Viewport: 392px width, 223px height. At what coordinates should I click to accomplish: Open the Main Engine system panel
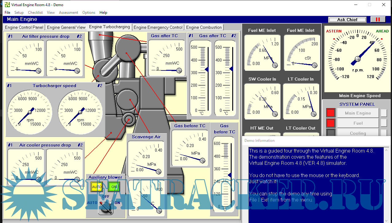[x=358, y=113]
